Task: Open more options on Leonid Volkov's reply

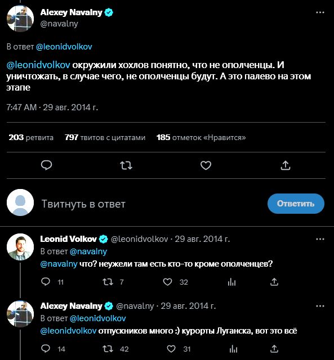Action: point(320,239)
